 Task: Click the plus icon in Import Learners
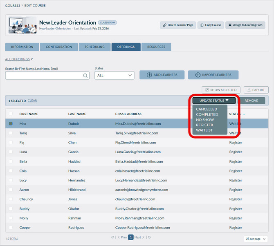(x=198, y=75)
